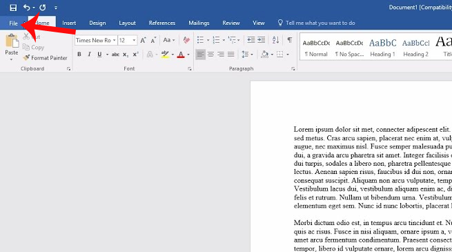Screen dimensions: 452x252
Task: Justify the text
Action: pos(231,55)
